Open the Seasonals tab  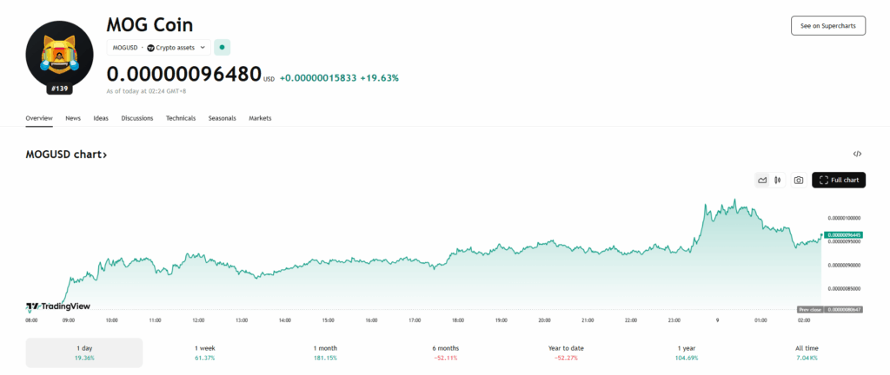click(222, 118)
